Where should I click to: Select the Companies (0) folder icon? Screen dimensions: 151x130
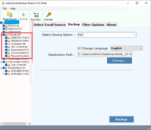click(x=8, y=44)
